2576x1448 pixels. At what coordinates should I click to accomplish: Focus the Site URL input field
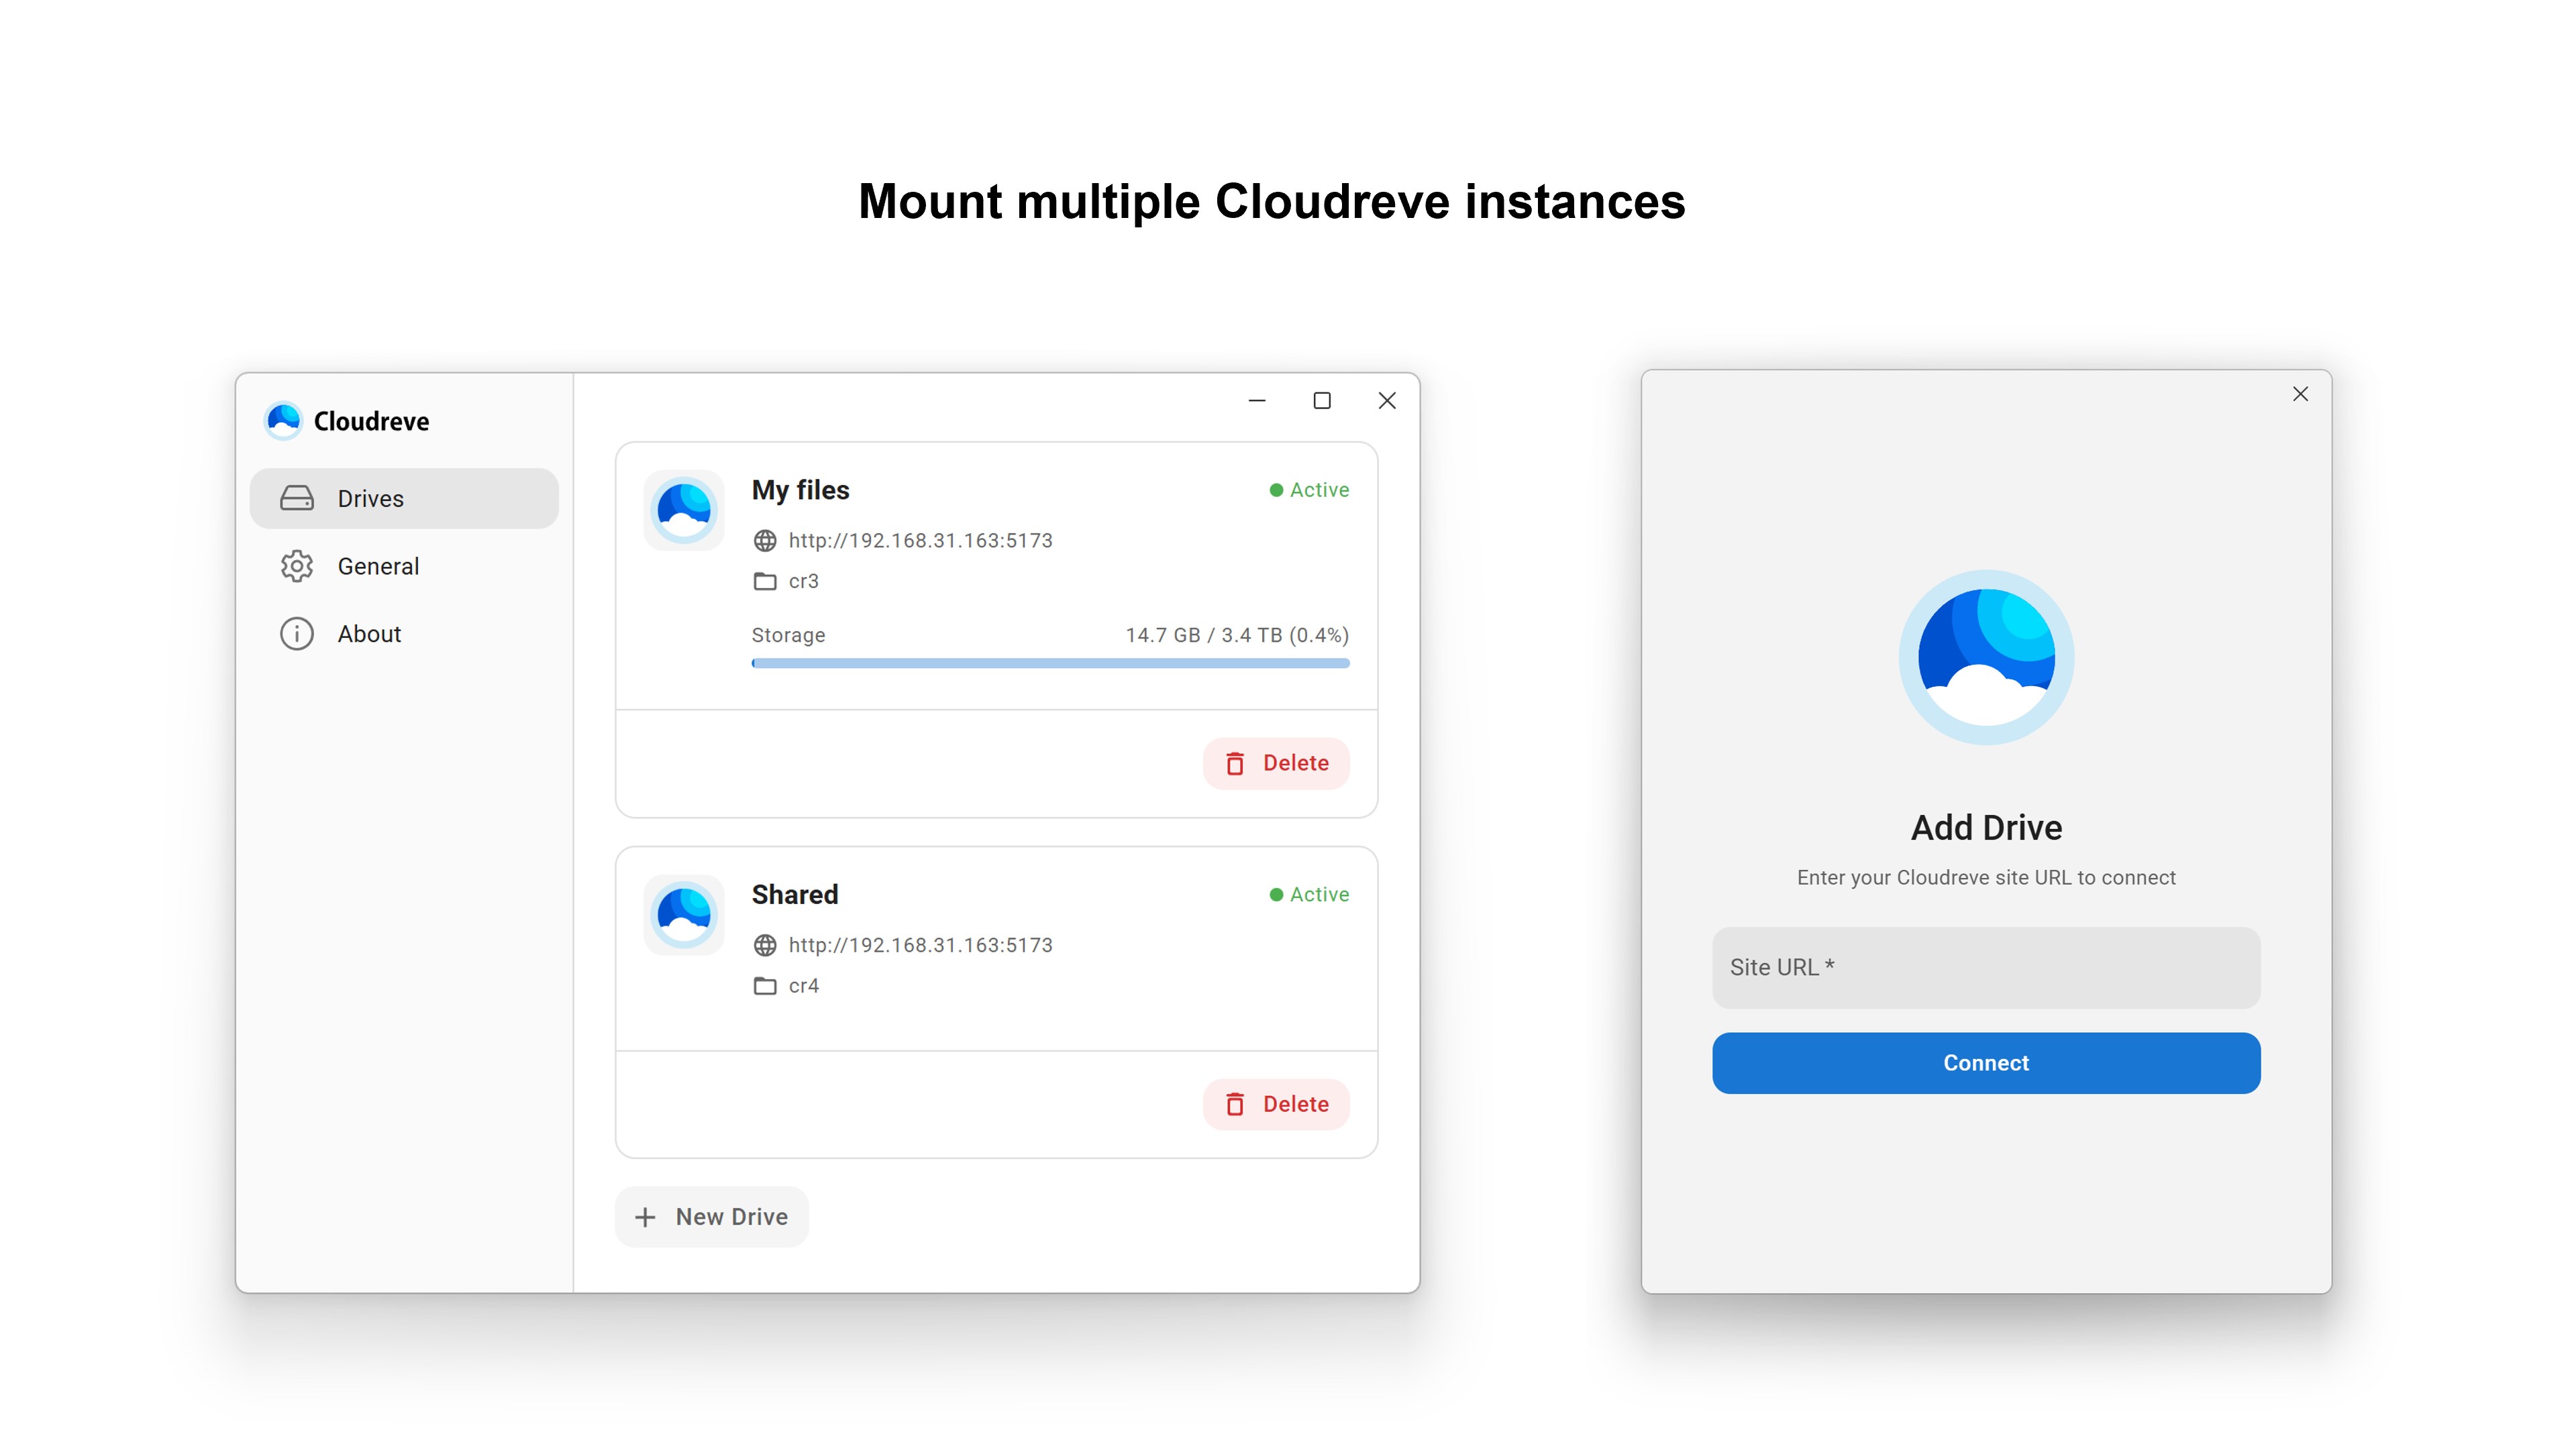pos(1986,967)
